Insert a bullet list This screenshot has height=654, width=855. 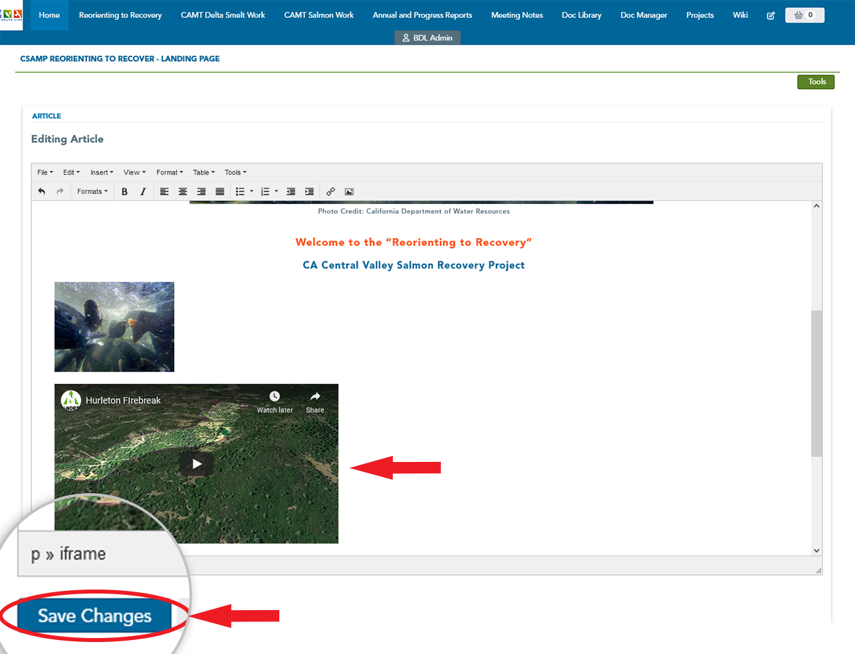[240, 191]
